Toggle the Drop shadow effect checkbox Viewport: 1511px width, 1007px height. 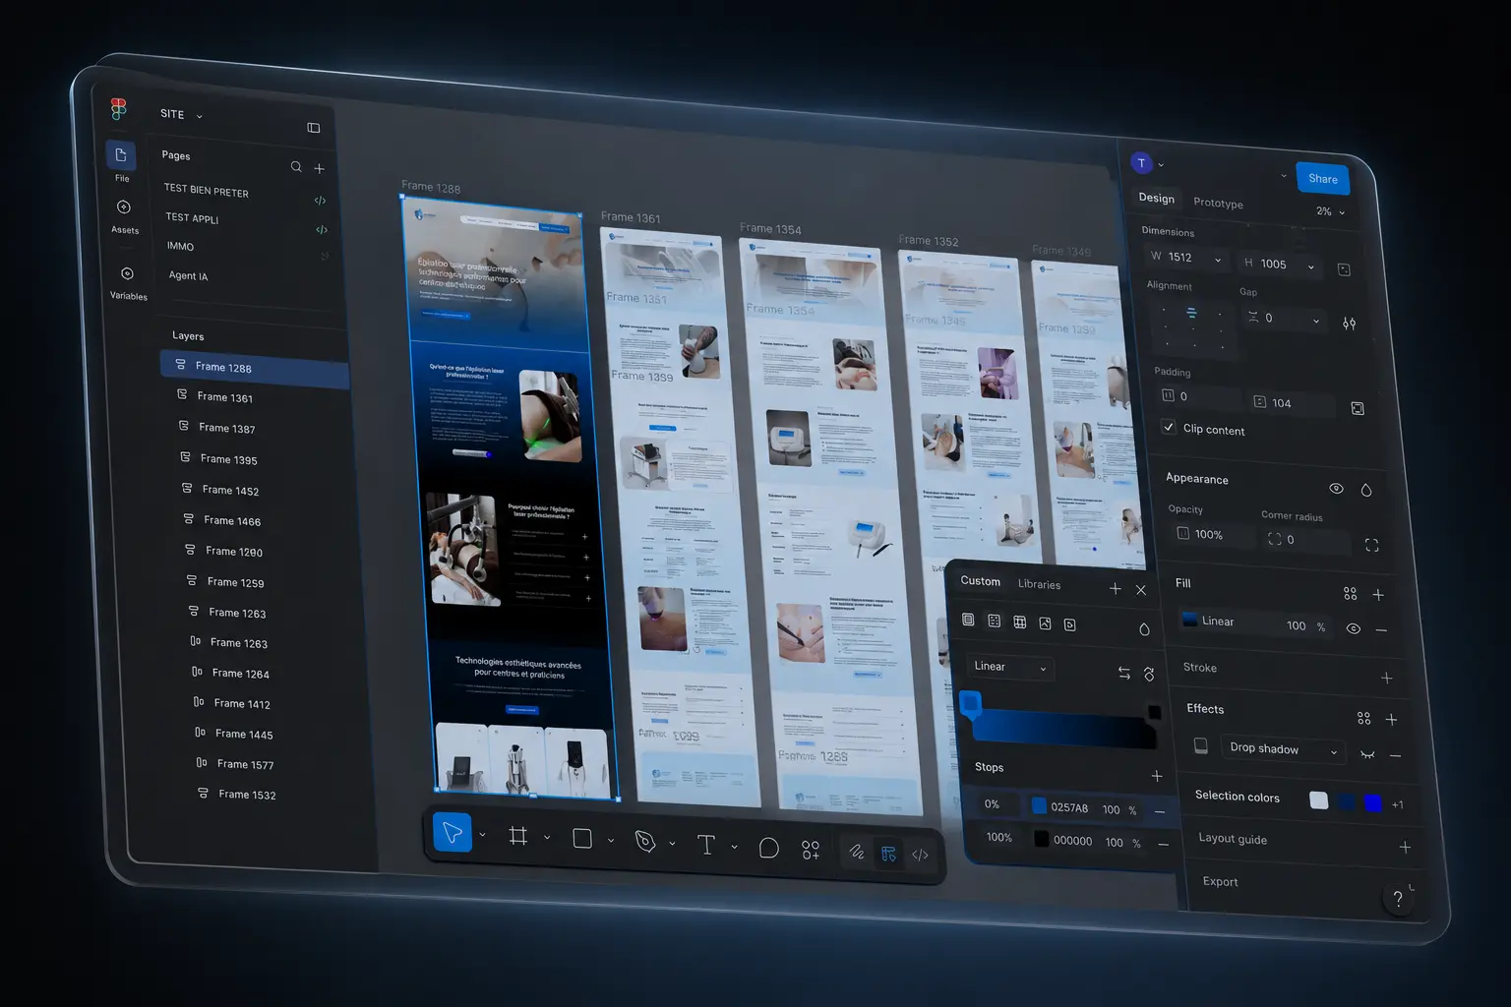(x=1200, y=745)
